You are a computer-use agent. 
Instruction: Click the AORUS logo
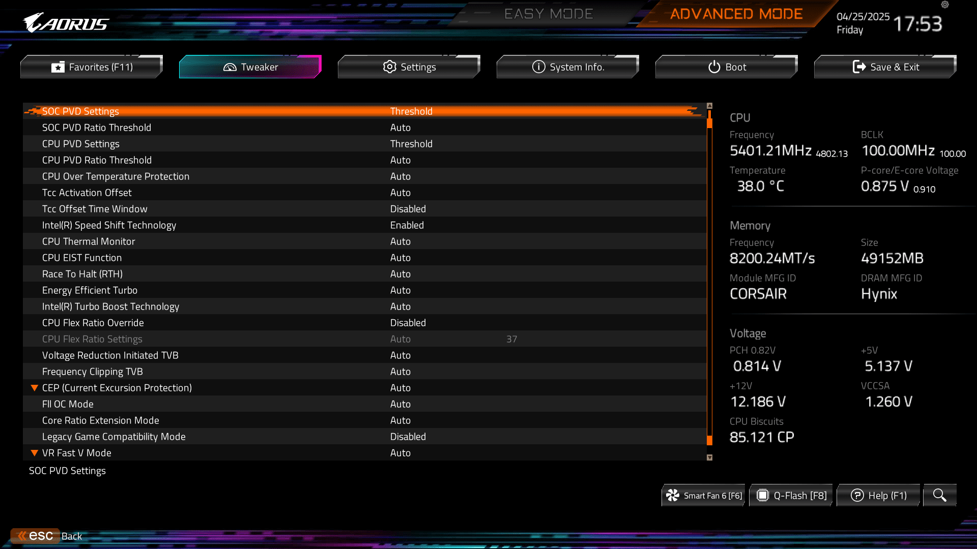[66, 23]
